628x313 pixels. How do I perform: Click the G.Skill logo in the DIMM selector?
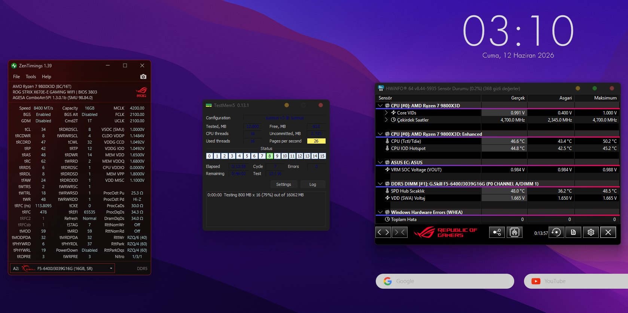coord(28,268)
